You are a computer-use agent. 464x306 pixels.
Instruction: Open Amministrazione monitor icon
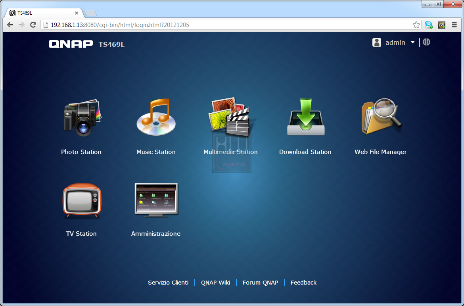tap(156, 200)
